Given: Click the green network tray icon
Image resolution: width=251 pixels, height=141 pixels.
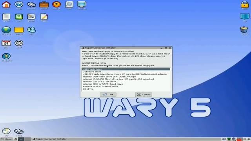Looking at the screenshot, I should 229,139.
